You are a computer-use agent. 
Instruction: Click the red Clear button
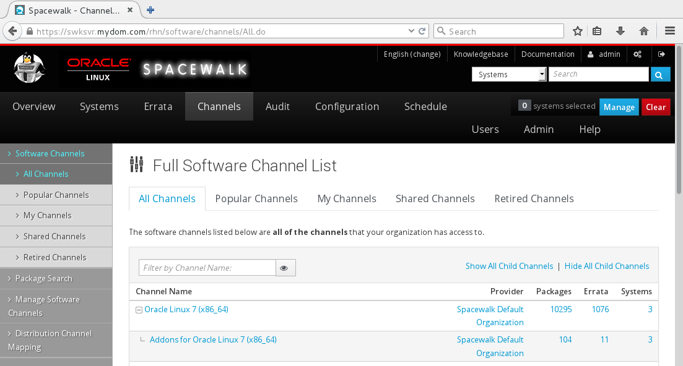[656, 107]
